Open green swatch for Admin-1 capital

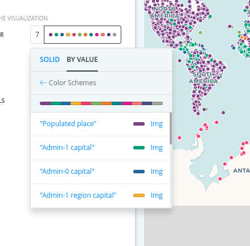point(139,148)
